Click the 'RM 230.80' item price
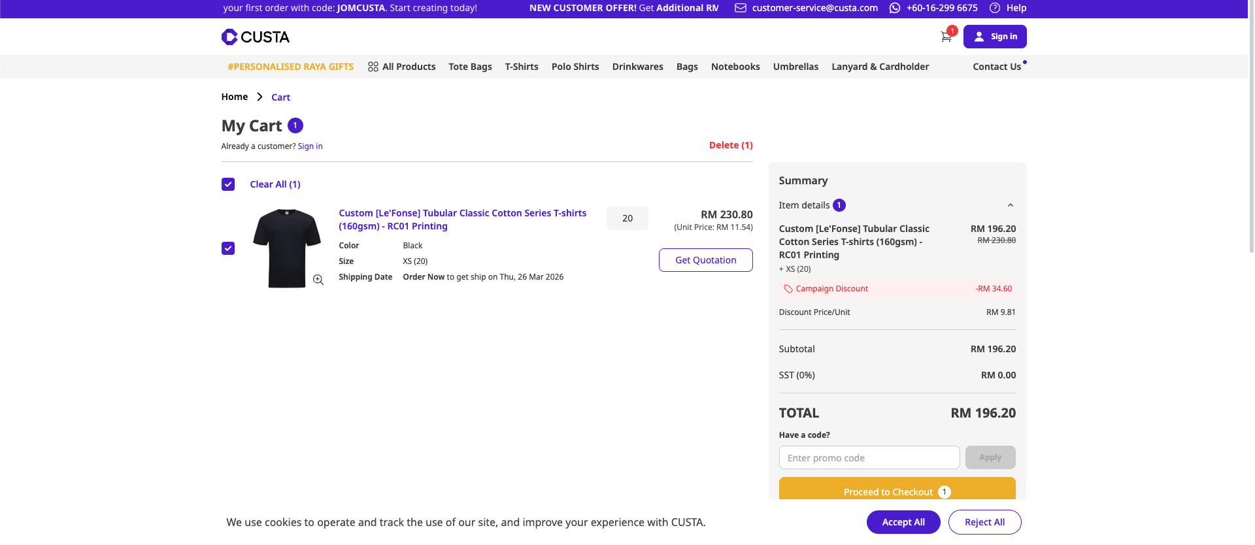 tap(727, 214)
